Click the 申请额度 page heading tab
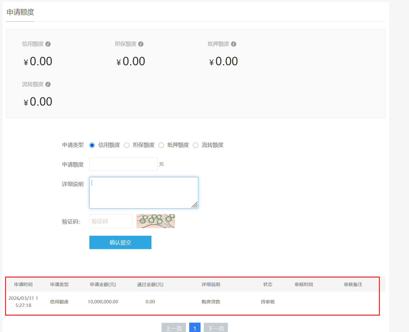 pos(20,12)
